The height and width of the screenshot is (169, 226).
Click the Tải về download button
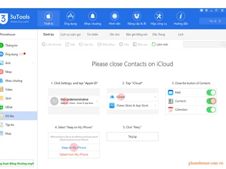pyautogui.click(x=212, y=21)
